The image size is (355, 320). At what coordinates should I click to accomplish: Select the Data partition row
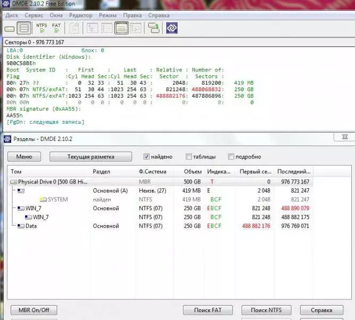coord(161,226)
